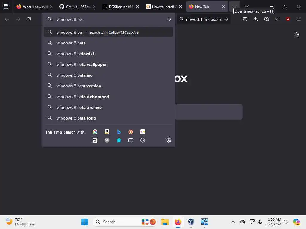The image size is (306, 229).
Task: Choose Search with CollabVM SearXNG suggestion
Action: [108, 32]
